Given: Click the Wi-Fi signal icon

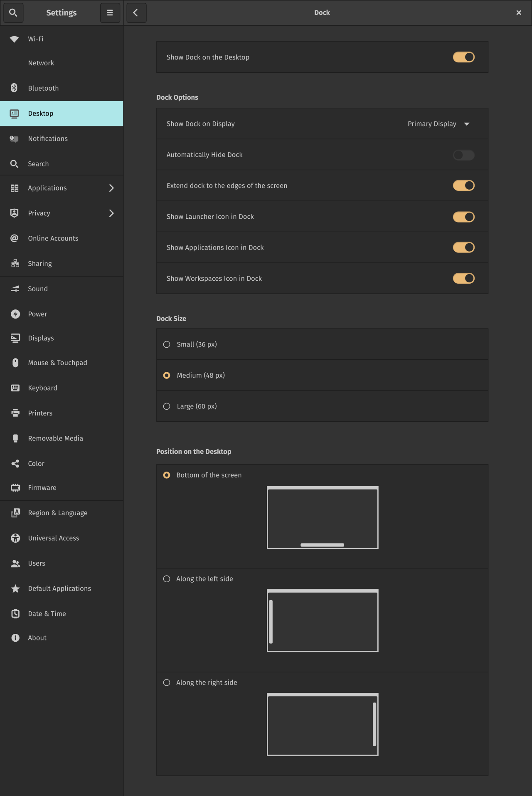Looking at the screenshot, I should 15,39.
